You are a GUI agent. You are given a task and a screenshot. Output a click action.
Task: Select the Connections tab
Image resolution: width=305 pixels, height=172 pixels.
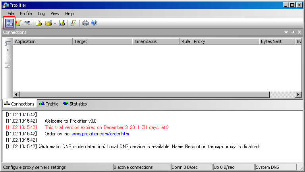click(x=19, y=104)
